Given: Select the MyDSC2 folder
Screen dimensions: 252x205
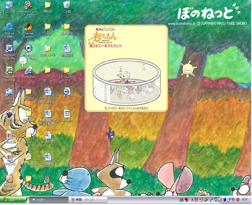Looking at the screenshot, I should (29, 94).
